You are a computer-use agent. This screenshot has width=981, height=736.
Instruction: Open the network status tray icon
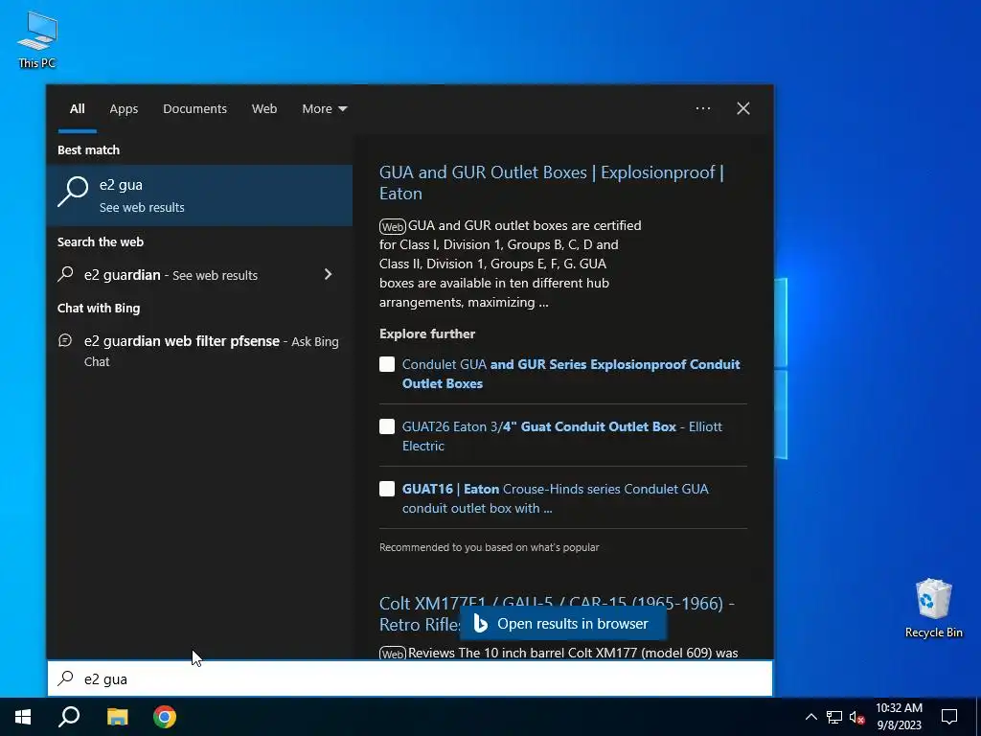pyautogui.click(x=834, y=717)
